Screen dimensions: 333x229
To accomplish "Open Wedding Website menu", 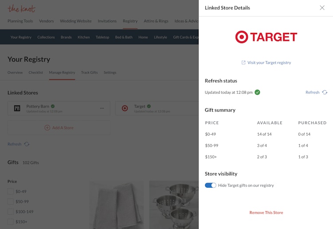I will click(75, 21).
